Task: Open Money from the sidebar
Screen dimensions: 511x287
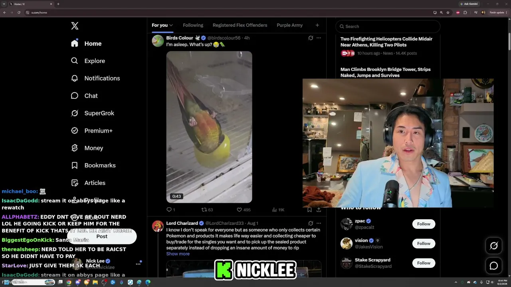Action: [x=87, y=148]
